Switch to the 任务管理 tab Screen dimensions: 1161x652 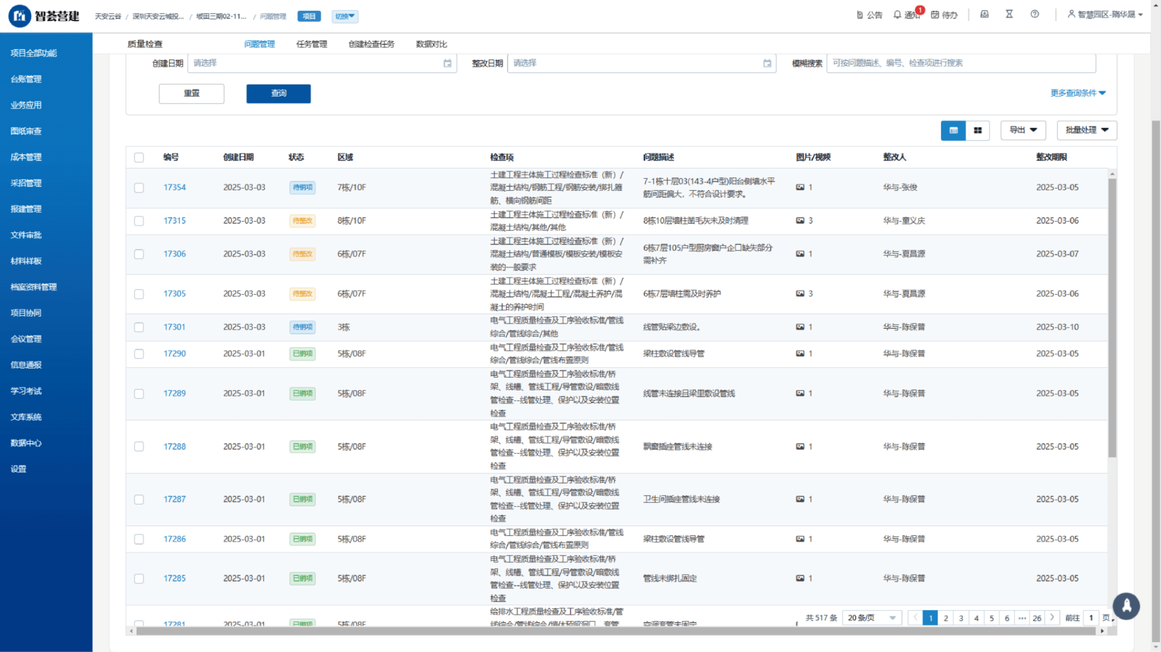[x=311, y=44]
